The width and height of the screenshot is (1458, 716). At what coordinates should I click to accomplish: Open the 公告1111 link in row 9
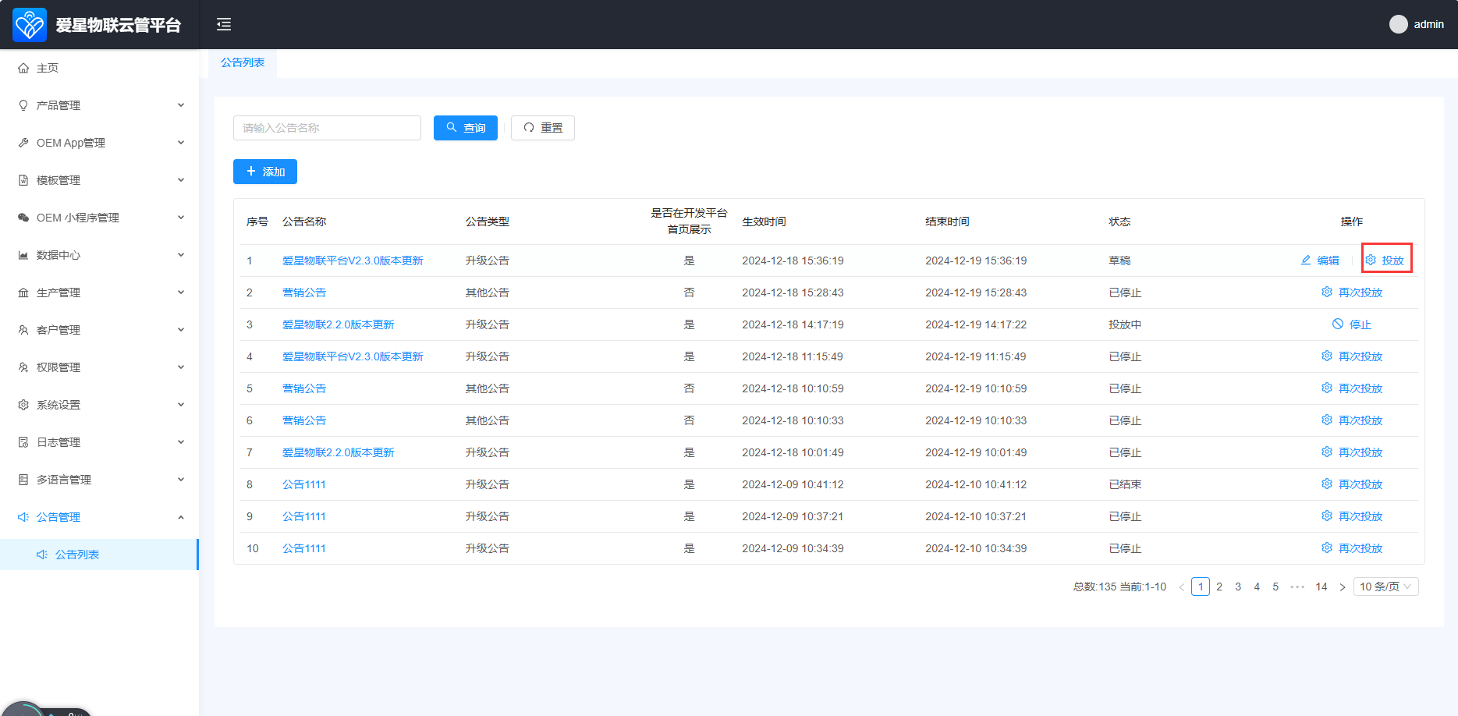click(x=304, y=516)
